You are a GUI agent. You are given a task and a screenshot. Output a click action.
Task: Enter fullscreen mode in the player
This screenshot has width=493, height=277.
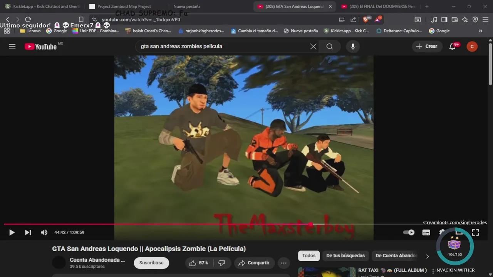point(476,232)
